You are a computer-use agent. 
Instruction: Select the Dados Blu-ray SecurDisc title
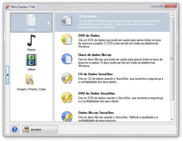point(96,113)
